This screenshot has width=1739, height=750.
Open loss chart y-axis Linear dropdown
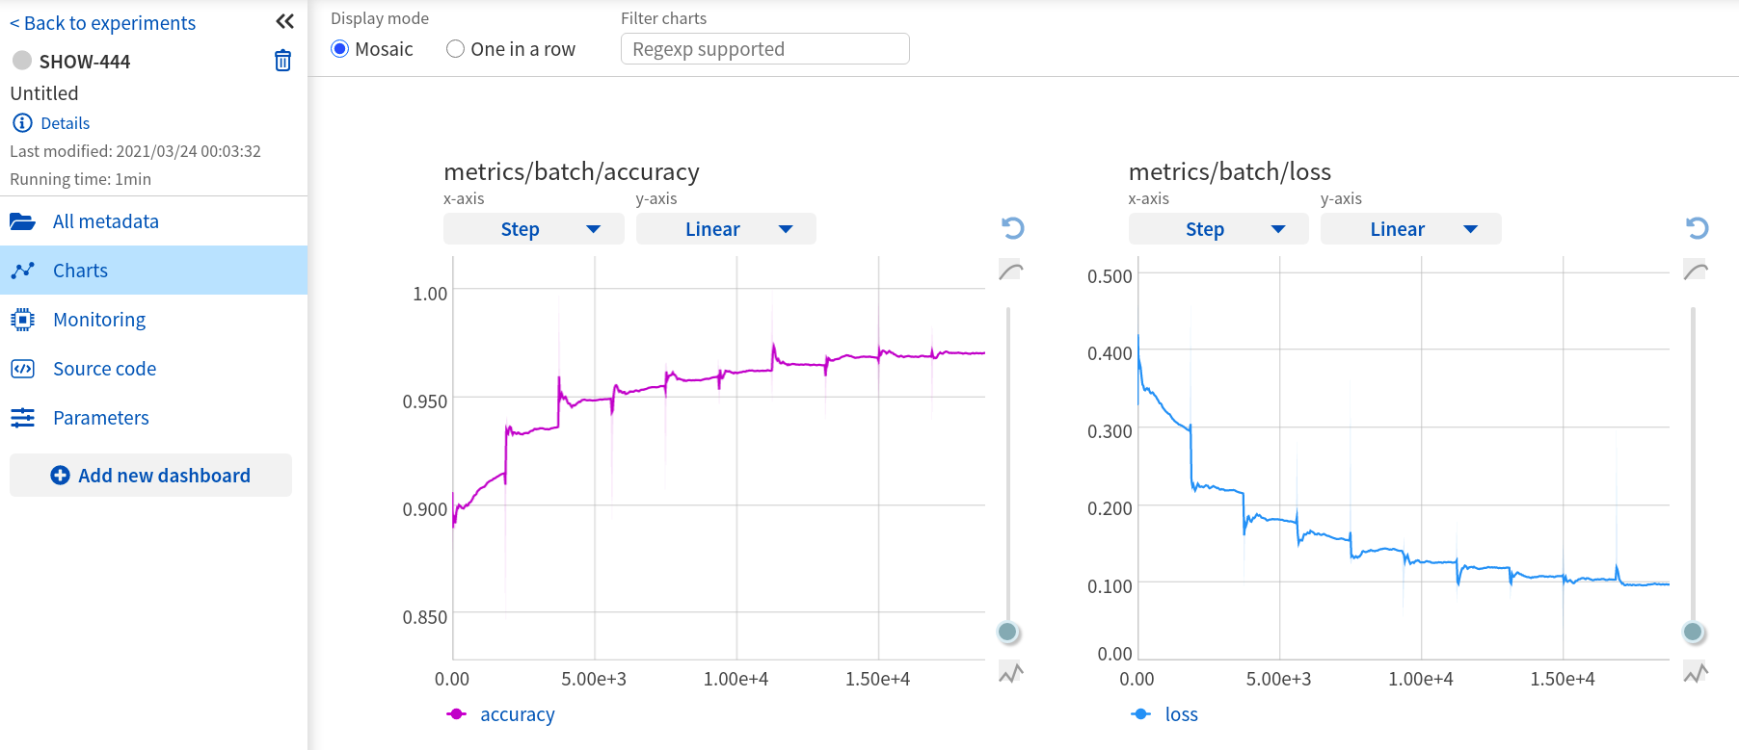pos(1410,229)
